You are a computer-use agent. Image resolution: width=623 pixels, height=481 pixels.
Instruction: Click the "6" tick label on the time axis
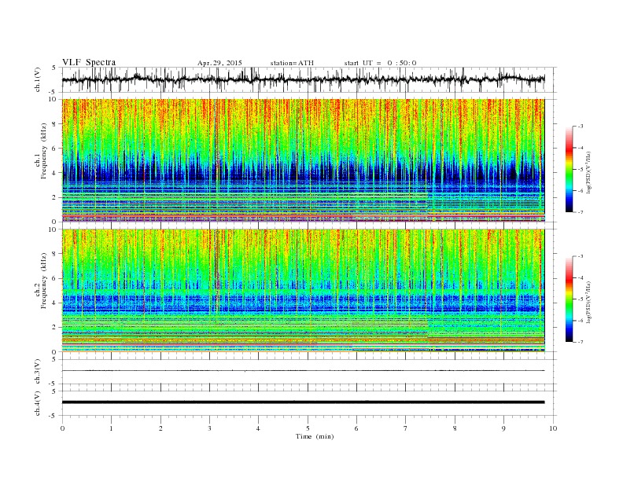[x=356, y=428]
